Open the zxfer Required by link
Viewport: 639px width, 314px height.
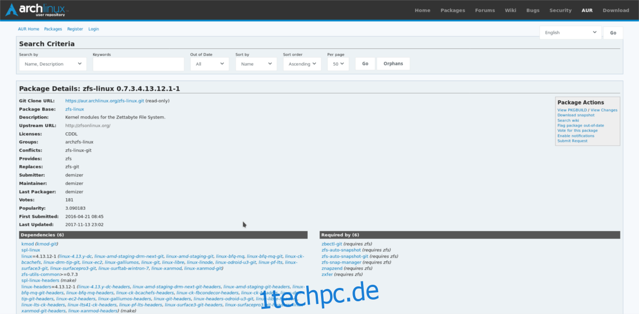pyautogui.click(x=327, y=275)
